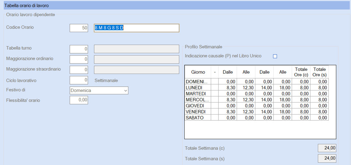351x165 pixels.
Task: Click the Codice Orario number field
Action: pyautogui.click(x=79, y=28)
